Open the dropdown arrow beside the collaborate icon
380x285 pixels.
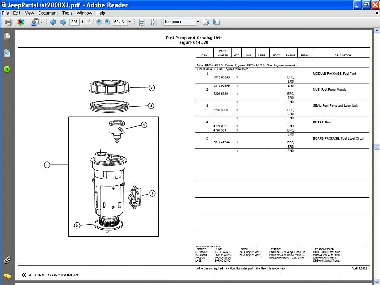(42, 22)
